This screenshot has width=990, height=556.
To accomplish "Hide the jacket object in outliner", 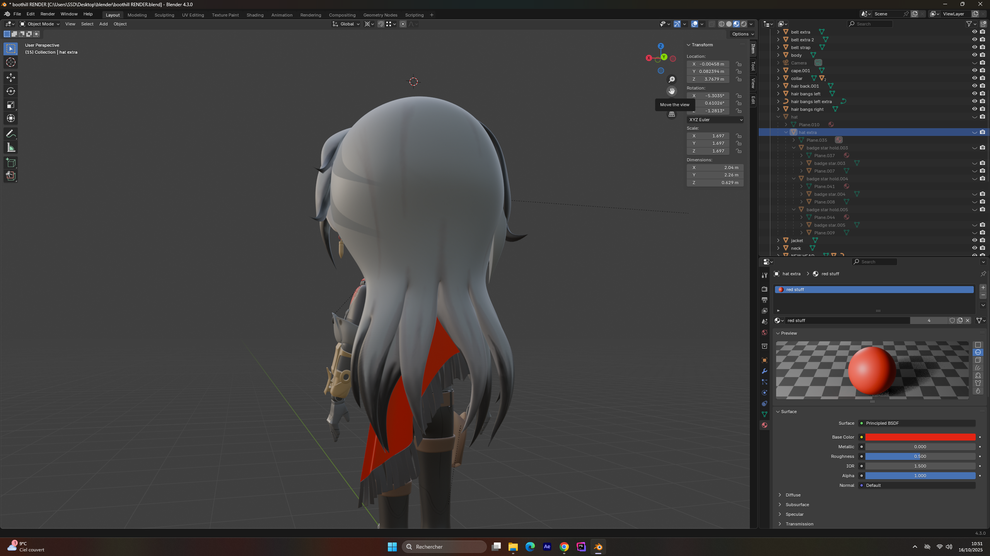I will (974, 240).
